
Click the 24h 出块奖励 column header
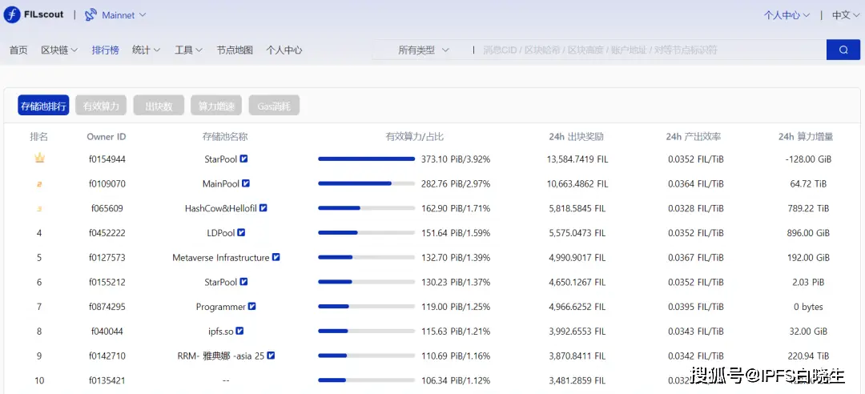577,137
